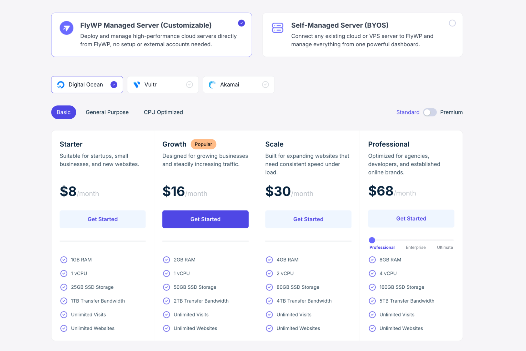Click the Vultr logo icon
The image size is (526, 351).
pyautogui.click(x=137, y=85)
